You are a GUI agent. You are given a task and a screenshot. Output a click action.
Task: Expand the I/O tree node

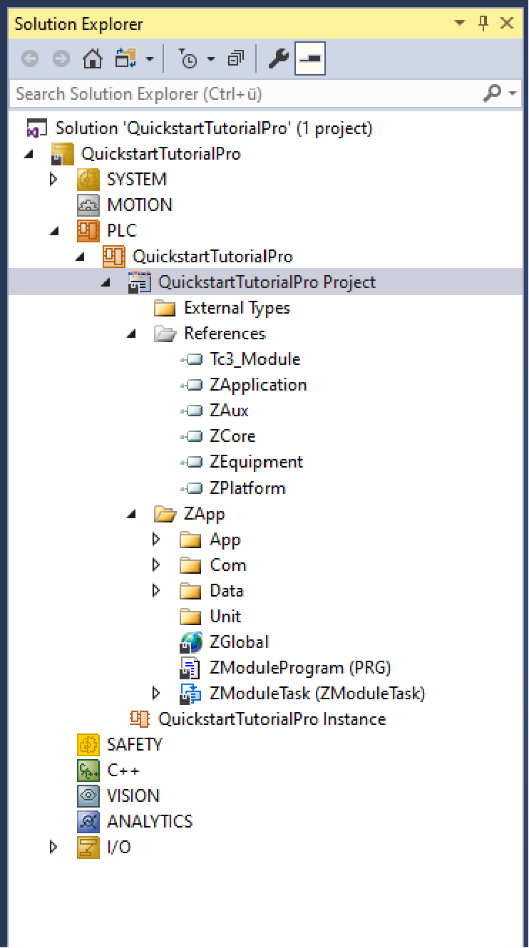coord(53,847)
